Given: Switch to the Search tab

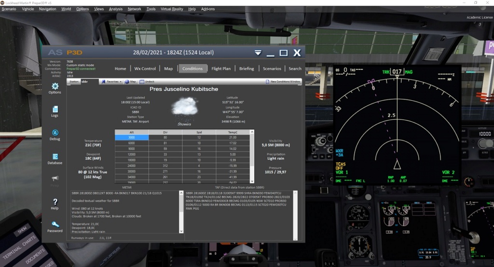Looking at the screenshot, I should pos(295,69).
